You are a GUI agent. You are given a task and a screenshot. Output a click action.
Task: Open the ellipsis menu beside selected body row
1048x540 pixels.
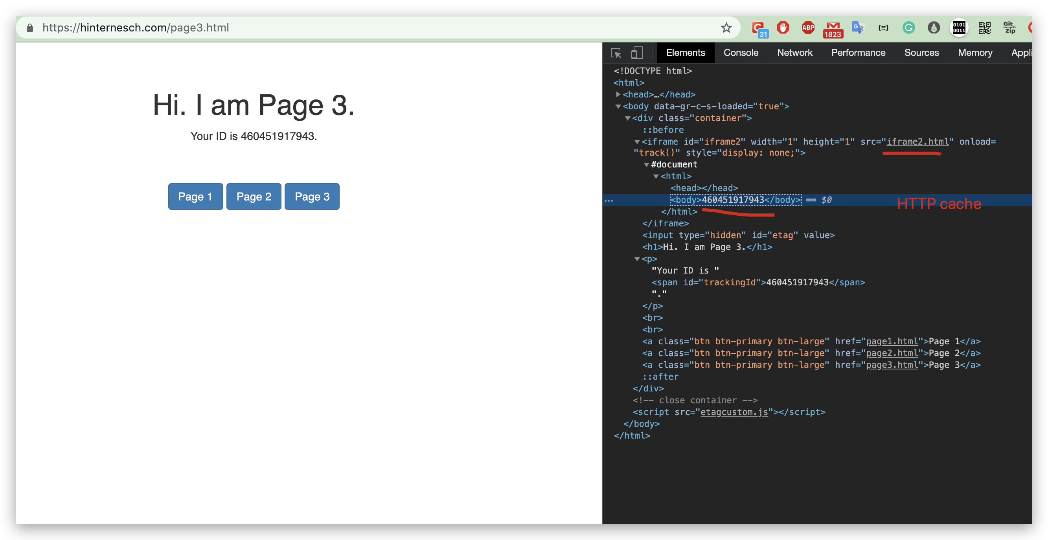[x=609, y=200]
